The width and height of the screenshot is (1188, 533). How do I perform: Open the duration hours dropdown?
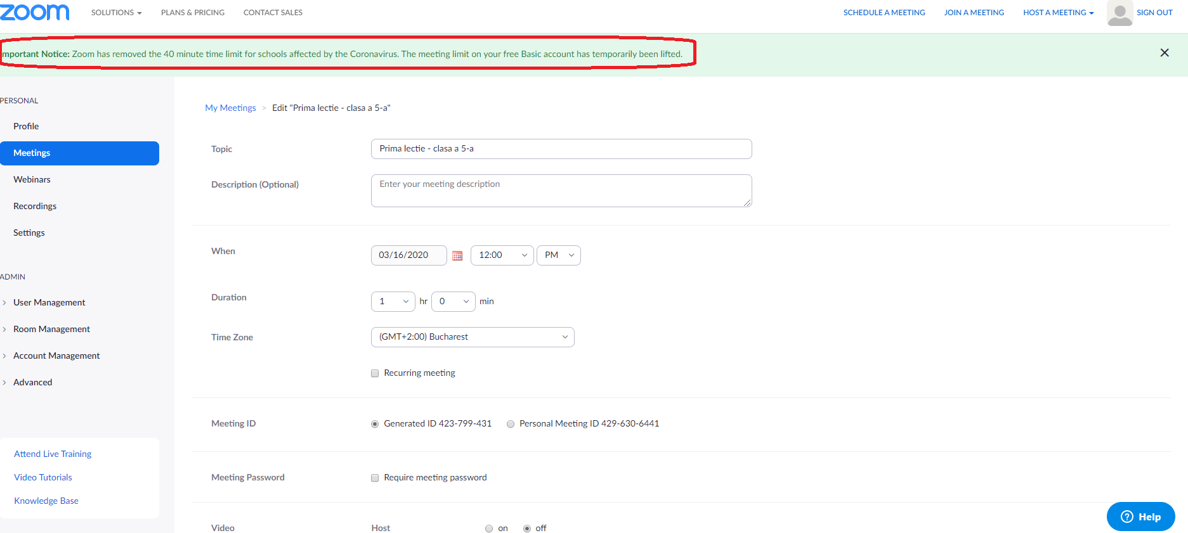click(393, 302)
